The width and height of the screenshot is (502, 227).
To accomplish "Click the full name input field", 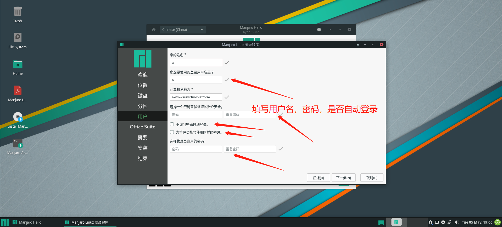I will (196, 63).
